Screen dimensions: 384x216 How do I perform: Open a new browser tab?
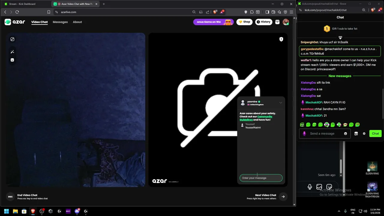click(x=104, y=4)
